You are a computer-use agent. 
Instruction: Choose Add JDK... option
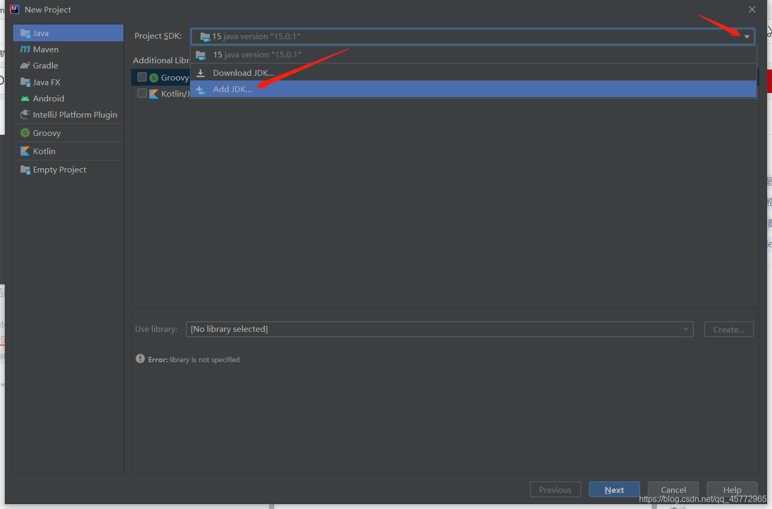click(474, 89)
